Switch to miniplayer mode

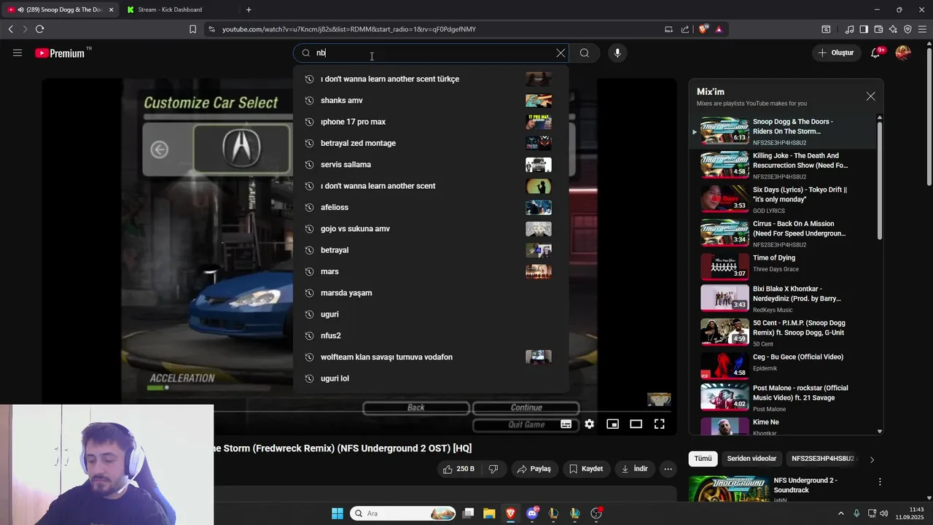click(x=612, y=424)
